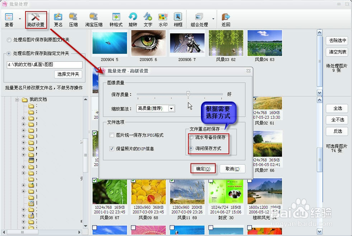Screen dimensions: 352x236
Task: Click the 选择文件夹 button
Action: (68, 75)
